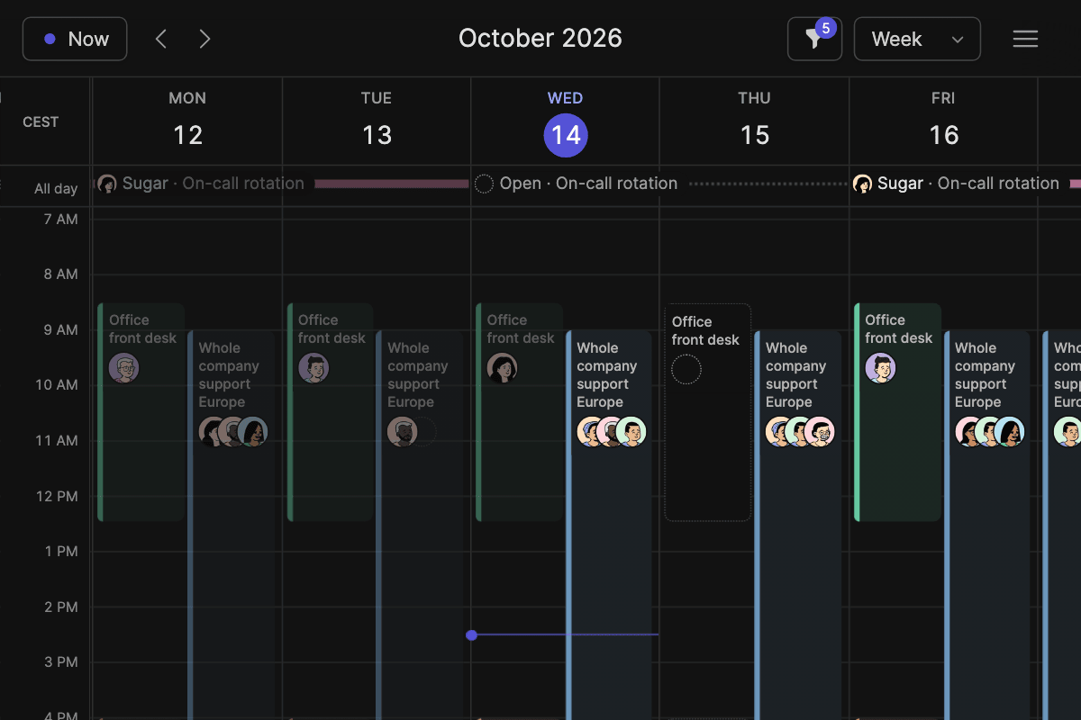Image resolution: width=1081 pixels, height=720 pixels.
Task: Click empty assignee circle on Open on-call
Action: 485,184
